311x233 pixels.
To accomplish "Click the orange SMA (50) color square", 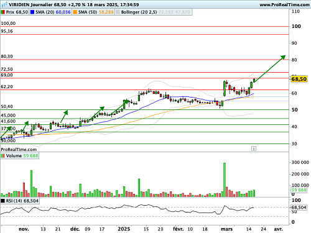I will point(75,12).
